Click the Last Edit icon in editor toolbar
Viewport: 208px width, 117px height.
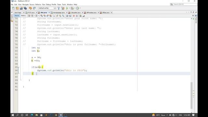point(29,16)
